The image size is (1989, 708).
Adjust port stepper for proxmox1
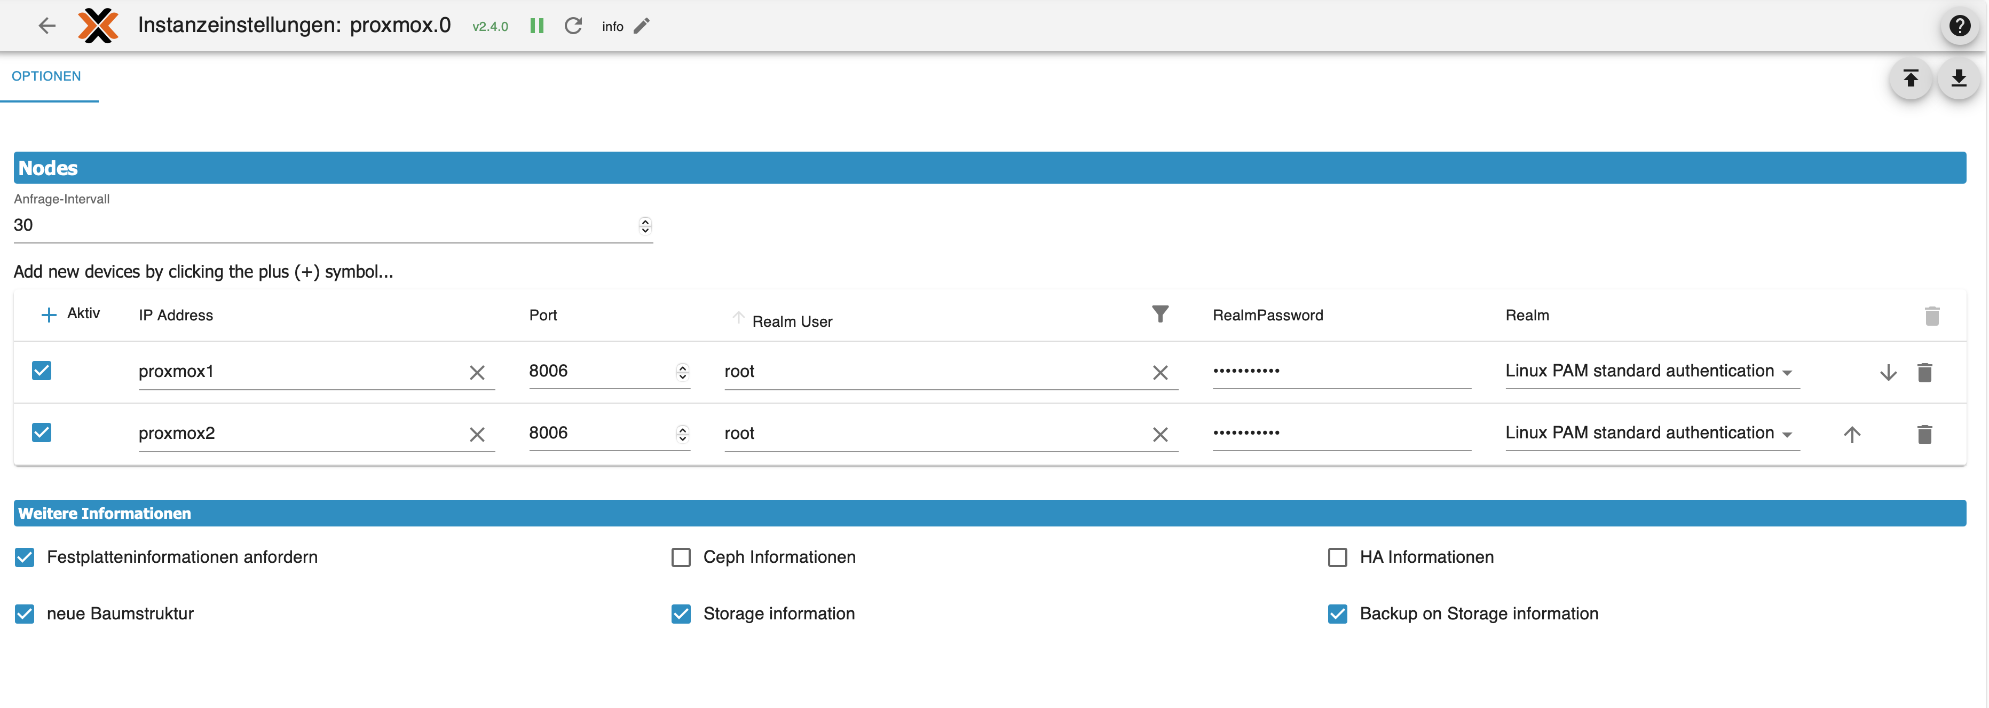(x=682, y=372)
